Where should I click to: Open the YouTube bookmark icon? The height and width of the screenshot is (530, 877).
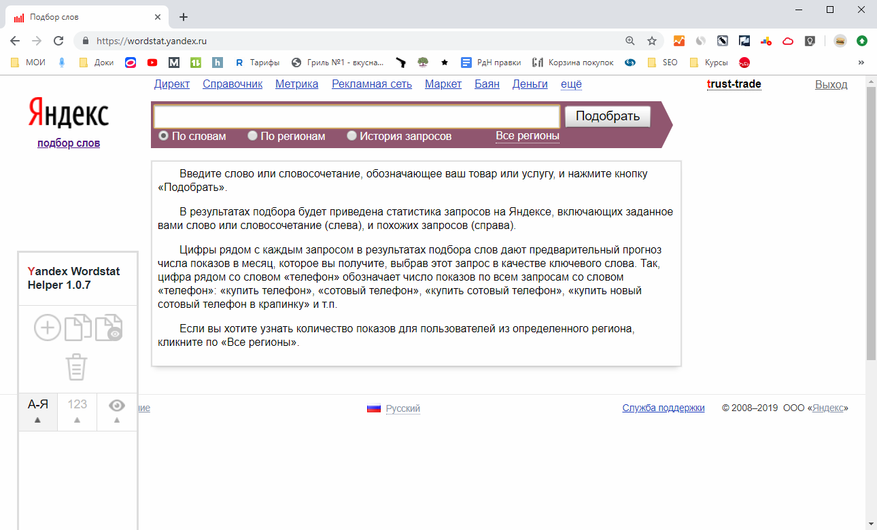pos(152,63)
